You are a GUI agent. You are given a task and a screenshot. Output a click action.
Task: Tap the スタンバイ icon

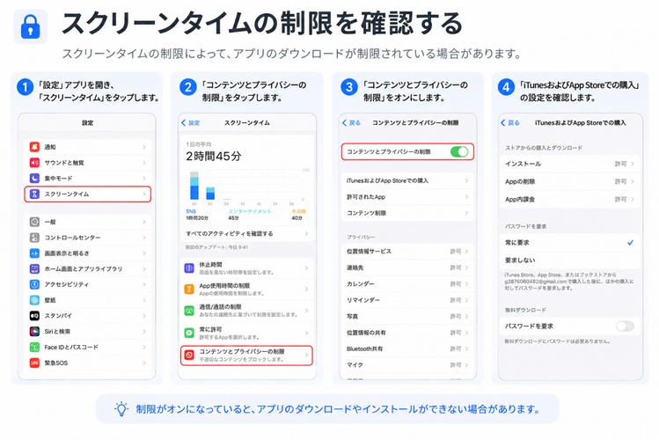[x=34, y=316]
